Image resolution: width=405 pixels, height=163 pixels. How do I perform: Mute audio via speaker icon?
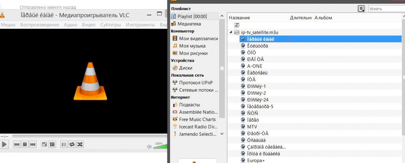(149, 146)
